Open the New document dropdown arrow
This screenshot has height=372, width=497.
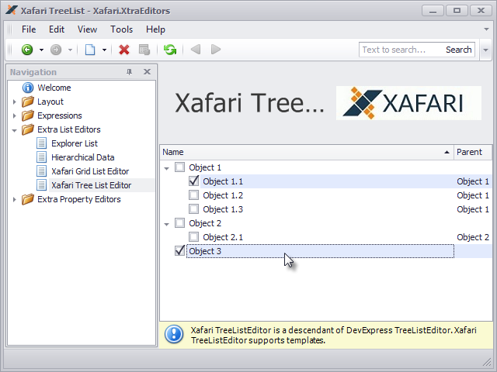pyautogui.click(x=104, y=50)
